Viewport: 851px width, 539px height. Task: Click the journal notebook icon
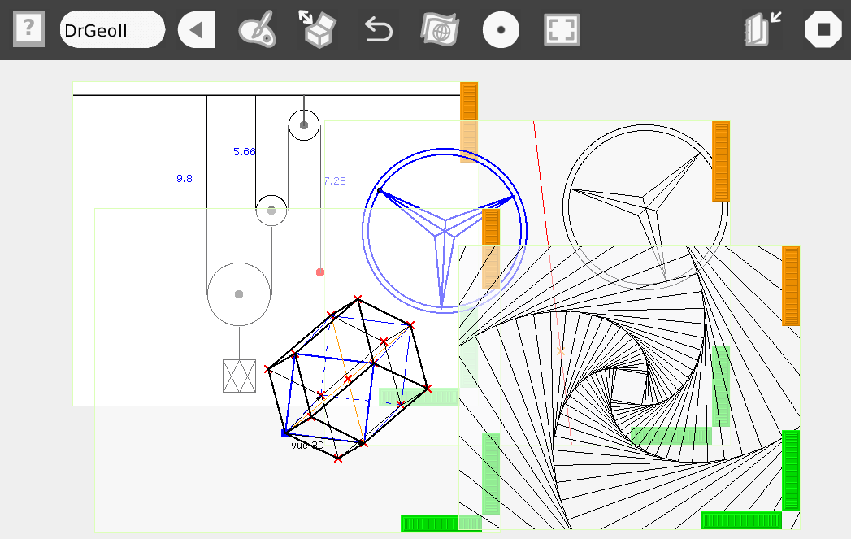click(x=762, y=30)
